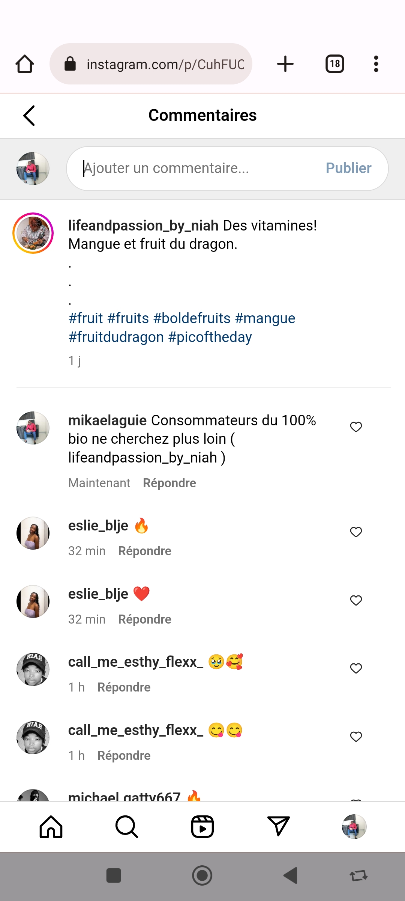The height and width of the screenshot is (901, 405).
Task: Focus the Ajouter un commentaire field
Action: pyautogui.click(x=195, y=168)
